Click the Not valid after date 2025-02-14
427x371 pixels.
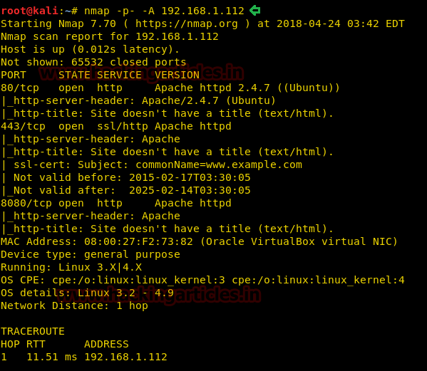pos(190,190)
